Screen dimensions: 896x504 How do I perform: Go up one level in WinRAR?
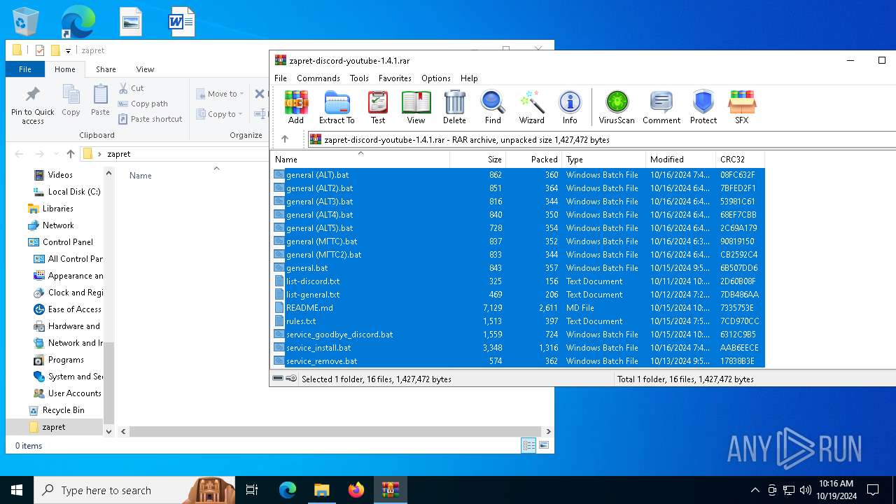pos(285,139)
